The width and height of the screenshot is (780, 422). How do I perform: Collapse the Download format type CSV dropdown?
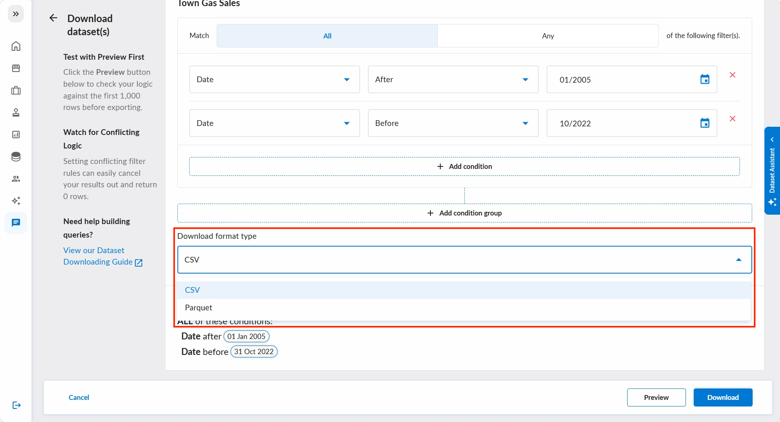click(464, 260)
